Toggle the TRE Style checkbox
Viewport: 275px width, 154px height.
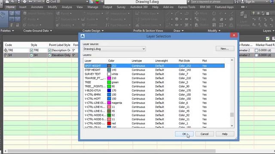click(x=31, y=50)
